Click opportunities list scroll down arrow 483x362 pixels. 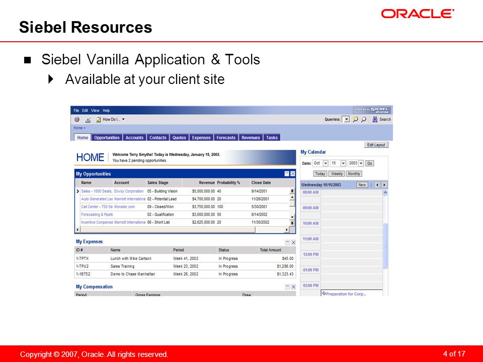coord(292,217)
